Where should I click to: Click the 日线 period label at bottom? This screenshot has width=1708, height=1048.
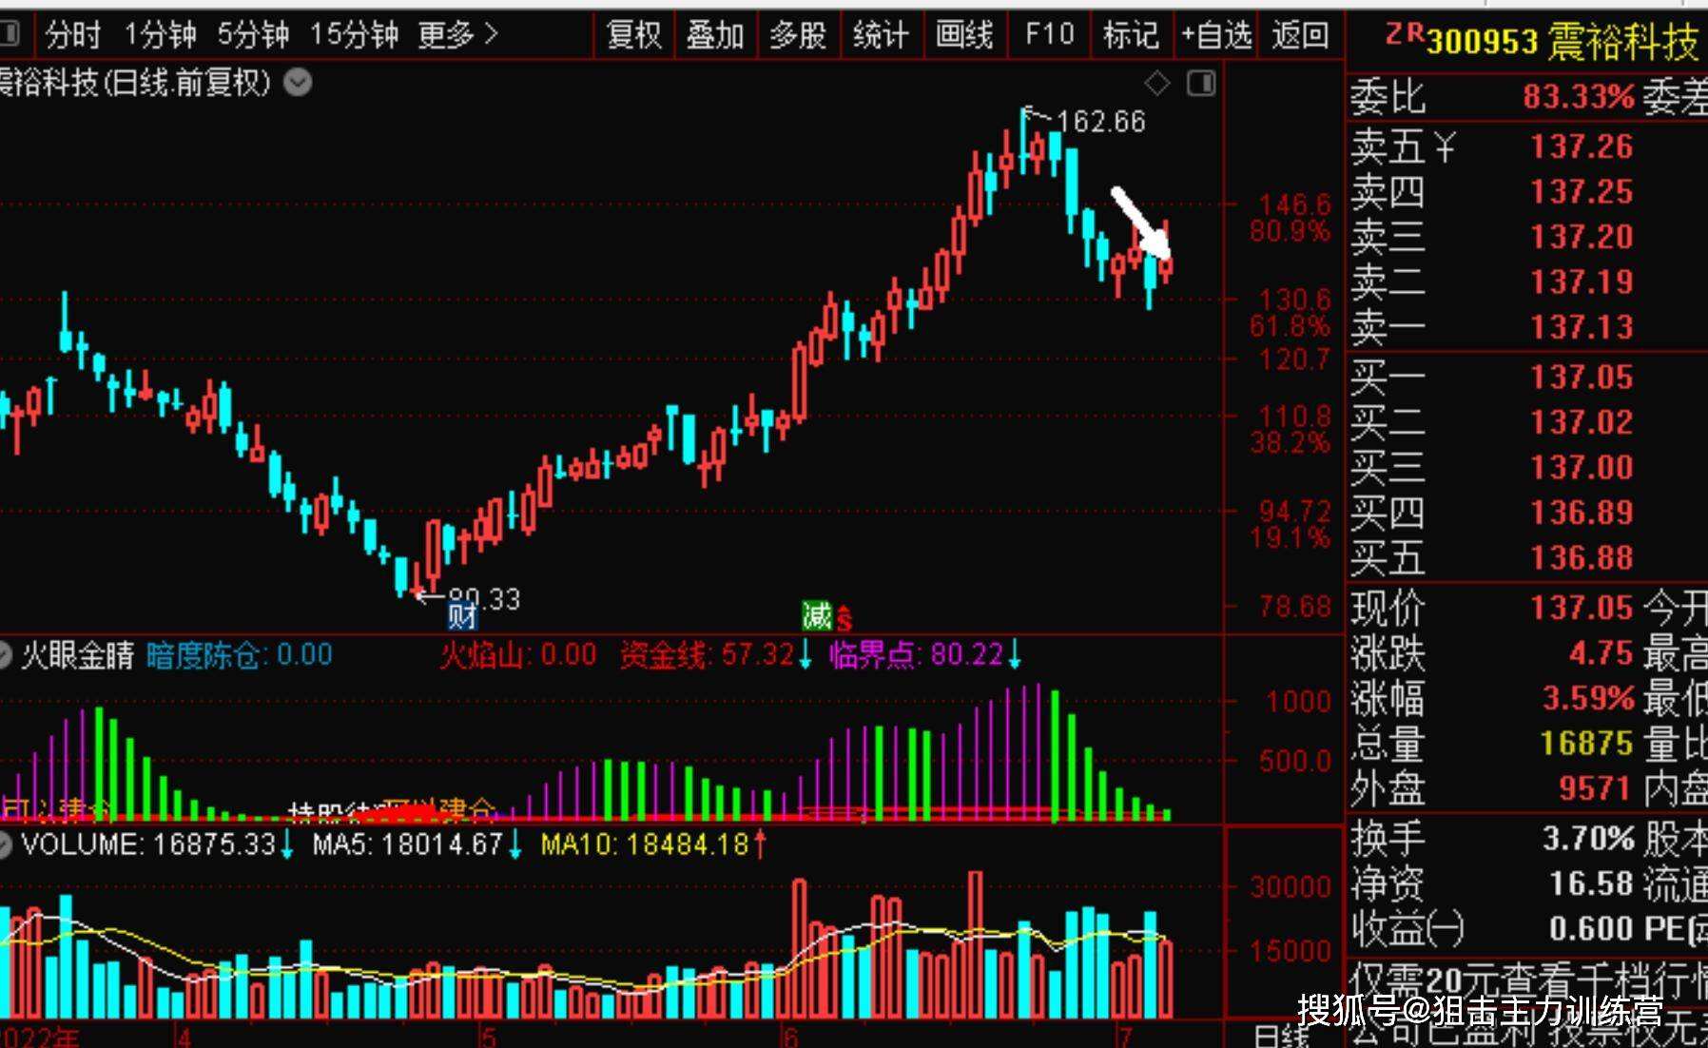click(1280, 1036)
